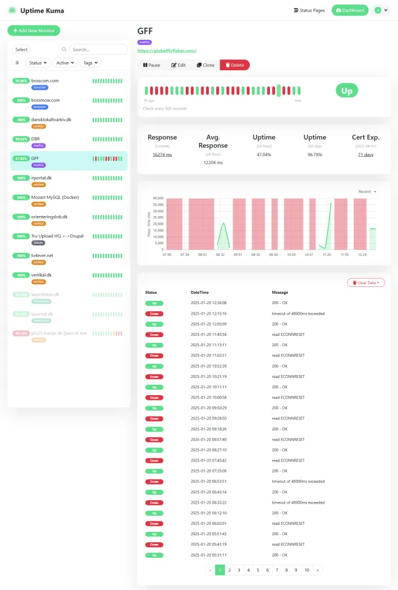Open the Recent chart range dropdown
Image resolution: width=398 pixels, height=590 pixels.
[x=367, y=191]
